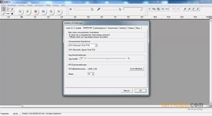Select the Envelope tool
The height and width of the screenshot is (116, 212).
coord(8,9)
